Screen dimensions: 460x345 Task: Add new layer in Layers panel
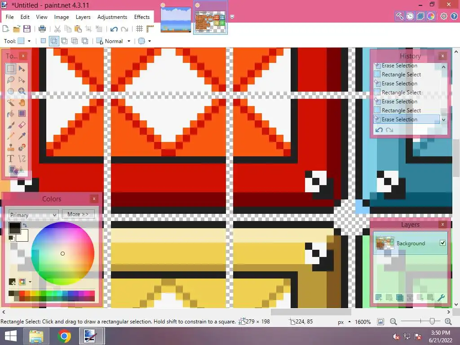pos(379,298)
